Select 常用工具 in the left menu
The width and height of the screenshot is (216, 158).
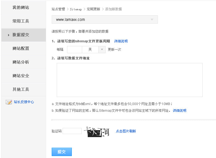point(21,21)
